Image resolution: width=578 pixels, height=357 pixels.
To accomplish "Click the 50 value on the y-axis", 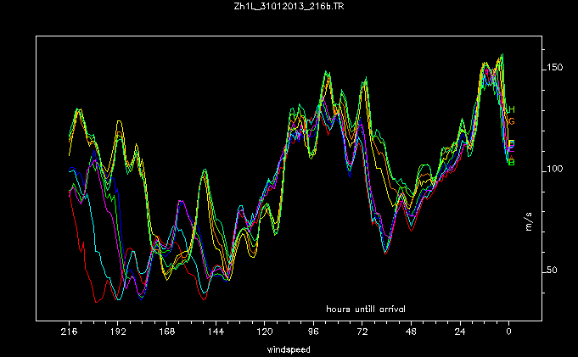I will [553, 271].
